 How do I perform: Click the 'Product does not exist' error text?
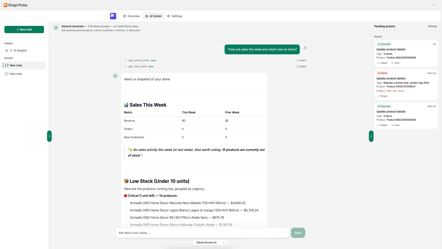[390, 91]
